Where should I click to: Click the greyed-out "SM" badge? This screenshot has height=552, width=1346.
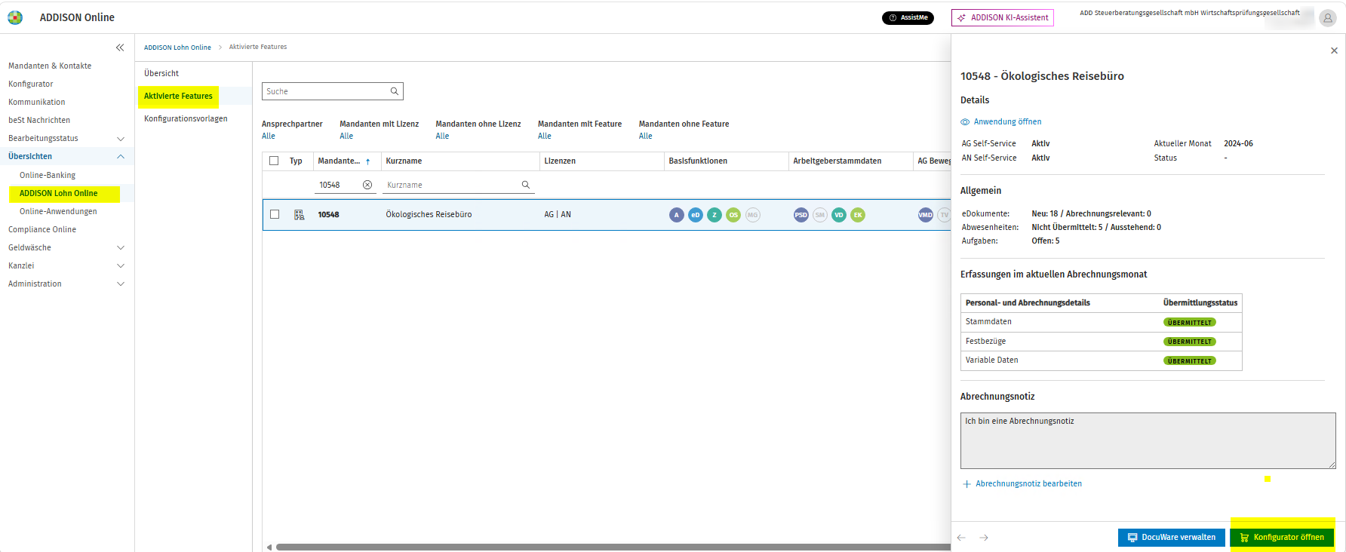[820, 215]
